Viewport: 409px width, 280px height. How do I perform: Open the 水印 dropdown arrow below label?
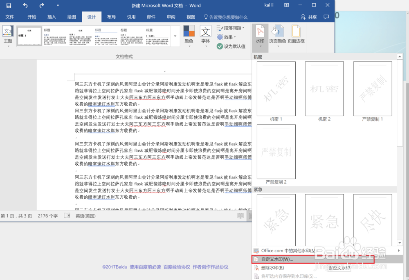click(x=260, y=47)
